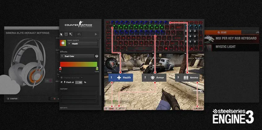Expand the Dual Color effects dropdown

coord(77,56)
